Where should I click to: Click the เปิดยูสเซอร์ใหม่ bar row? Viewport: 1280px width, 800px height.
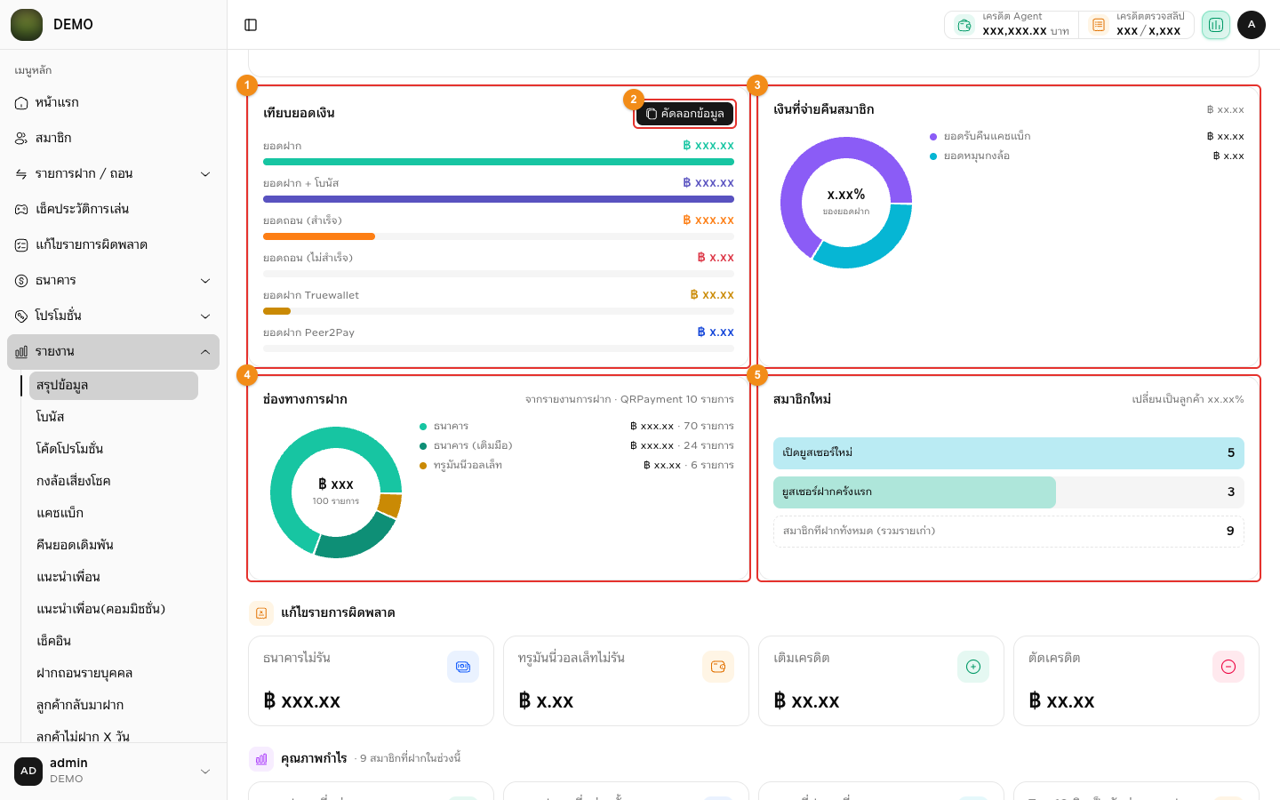click(1009, 453)
